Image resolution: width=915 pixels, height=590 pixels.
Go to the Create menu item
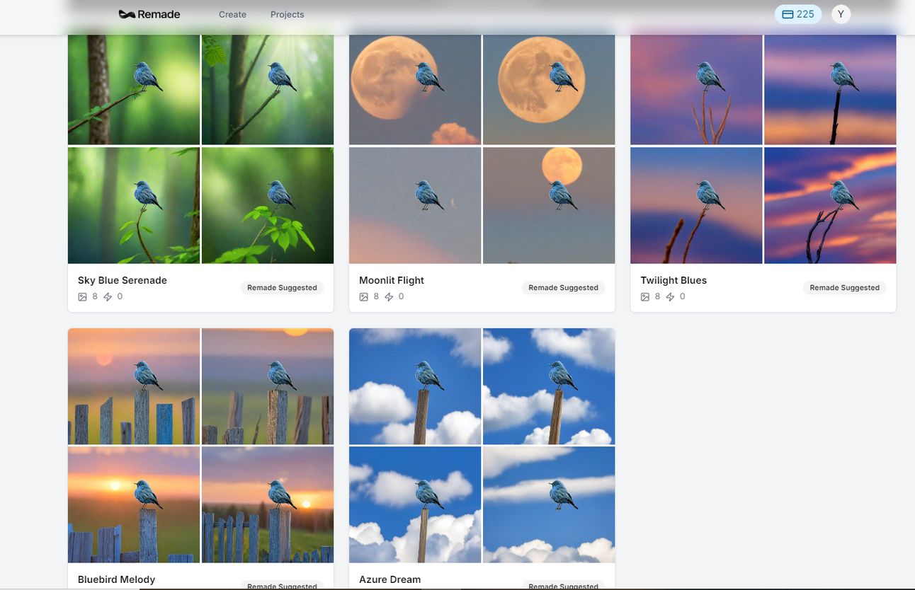tap(232, 14)
